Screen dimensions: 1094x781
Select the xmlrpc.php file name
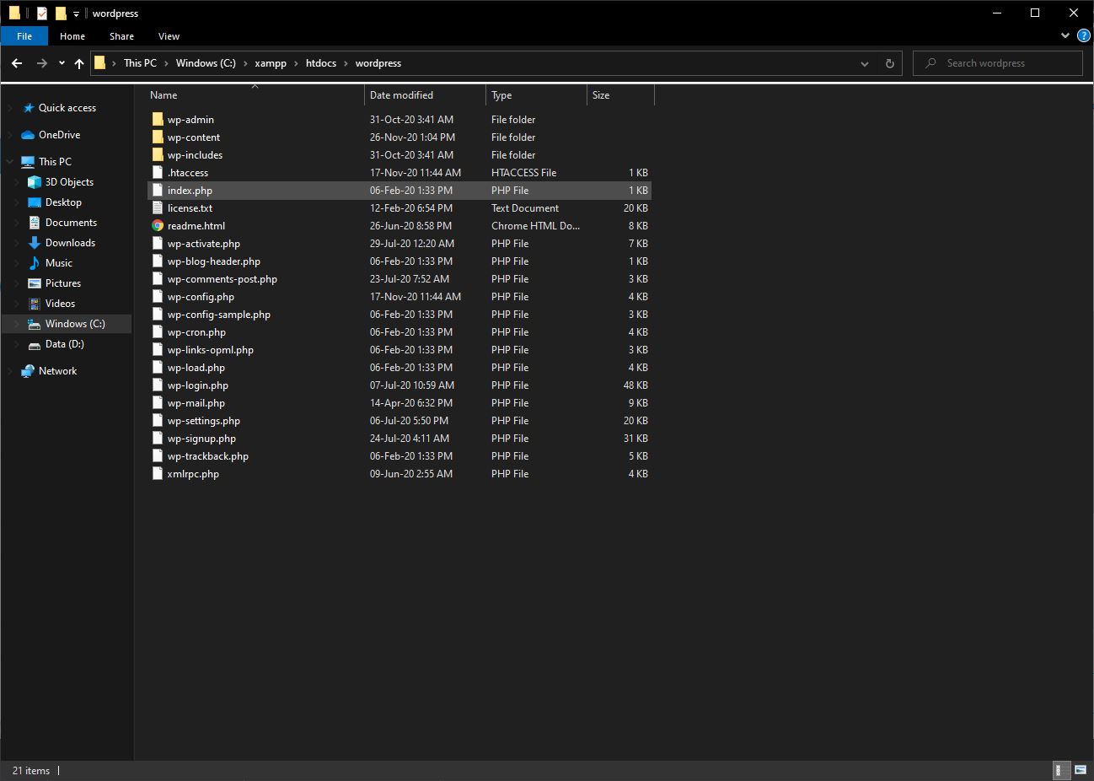(193, 474)
